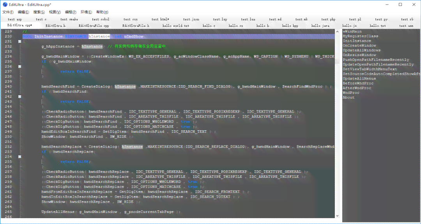421x224 pixels.
Task: Collapse the code fold at line 231
Action: point(19,42)
